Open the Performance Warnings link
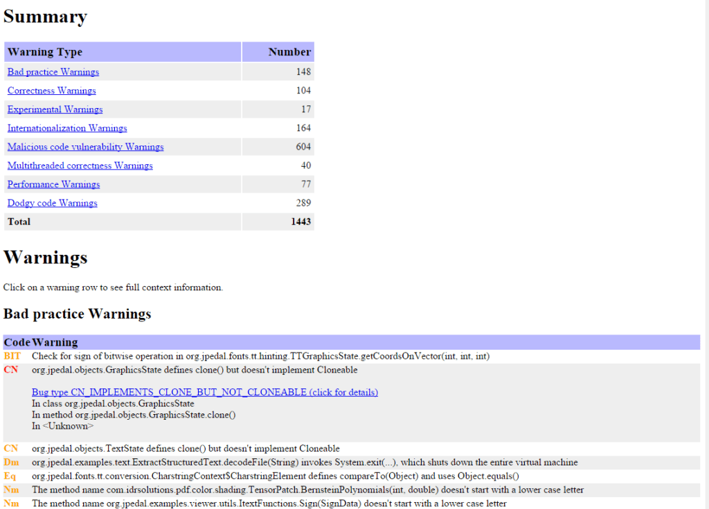The width and height of the screenshot is (709, 509). pos(53,184)
